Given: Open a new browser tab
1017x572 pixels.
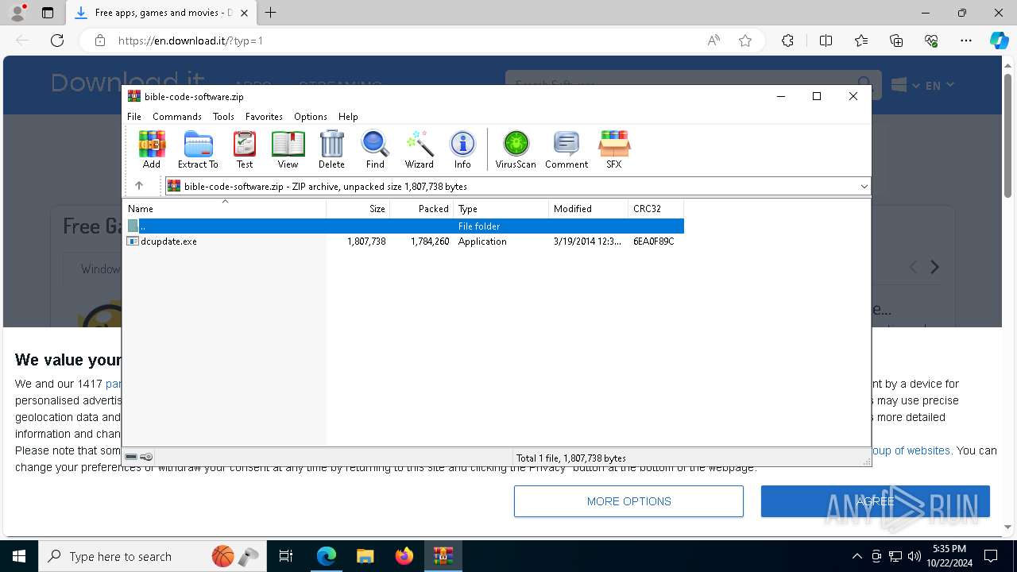Looking at the screenshot, I should (271, 13).
